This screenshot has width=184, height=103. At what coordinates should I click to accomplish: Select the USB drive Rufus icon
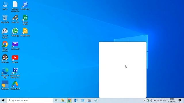(x=15, y=19)
